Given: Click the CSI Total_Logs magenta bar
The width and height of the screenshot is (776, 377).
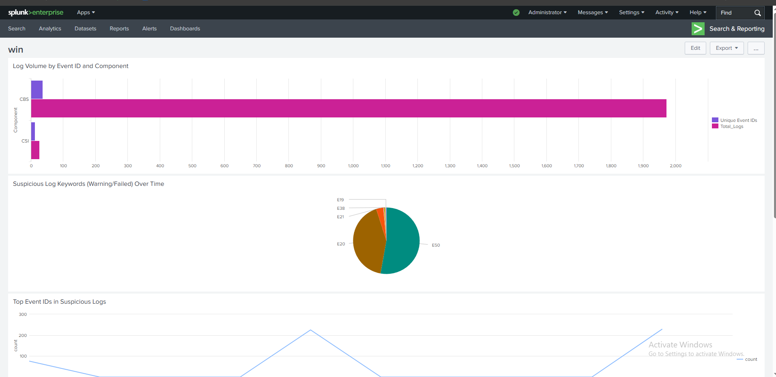Looking at the screenshot, I should [35, 150].
